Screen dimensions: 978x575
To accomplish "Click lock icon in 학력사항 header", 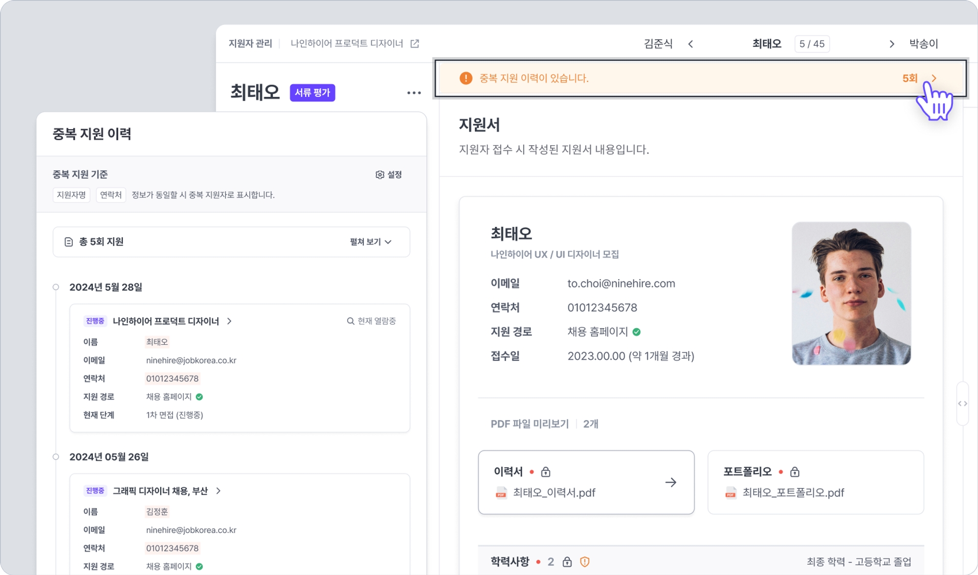I will pos(567,562).
